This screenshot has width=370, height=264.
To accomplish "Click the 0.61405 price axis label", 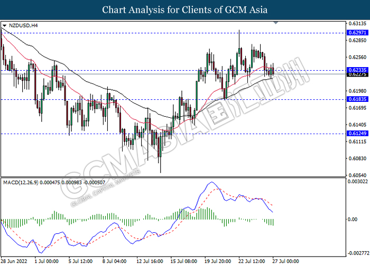I will pyautogui.click(x=358, y=125).
